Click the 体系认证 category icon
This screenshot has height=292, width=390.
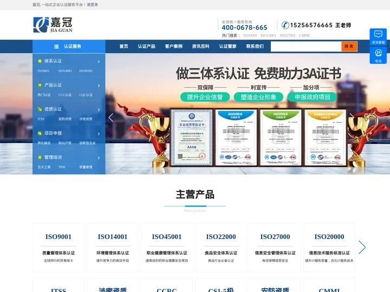pyautogui.click(x=40, y=61)
